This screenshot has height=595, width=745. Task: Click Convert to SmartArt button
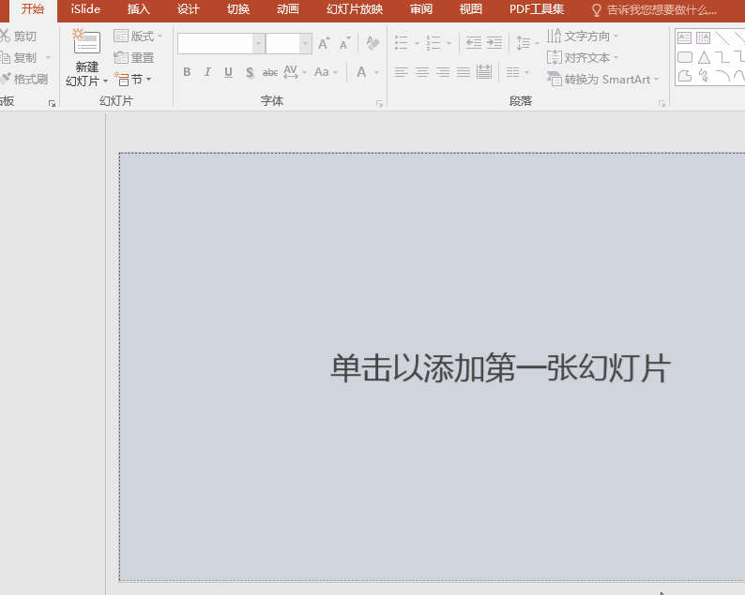coord(603,80)
